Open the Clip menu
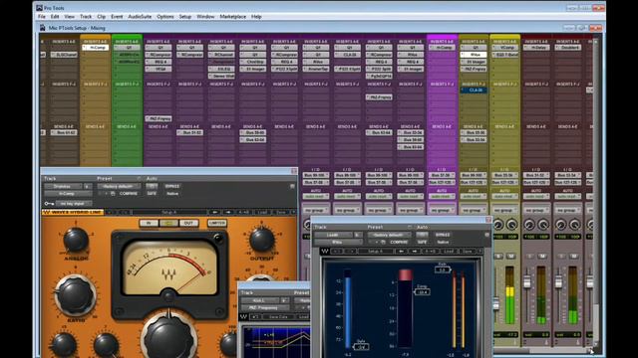Screen dimensions: 638x358 pyautogui.click(x=102, y=17)
